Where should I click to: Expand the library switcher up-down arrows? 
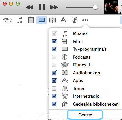pyautogui.click(x=11, y=20)
